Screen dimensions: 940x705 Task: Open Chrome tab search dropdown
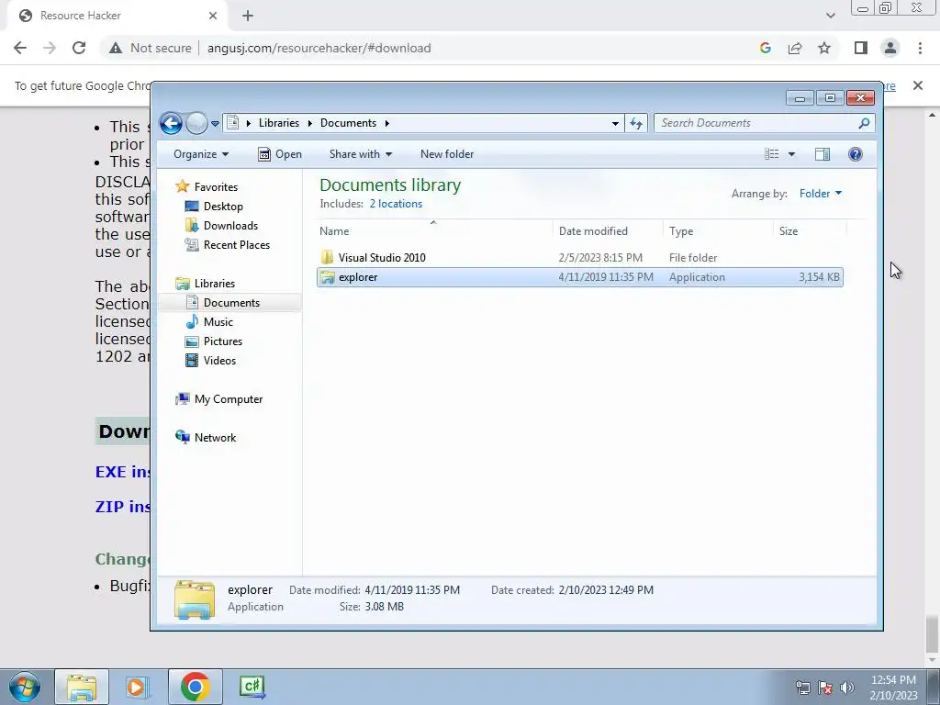click(x=830, y=16)
